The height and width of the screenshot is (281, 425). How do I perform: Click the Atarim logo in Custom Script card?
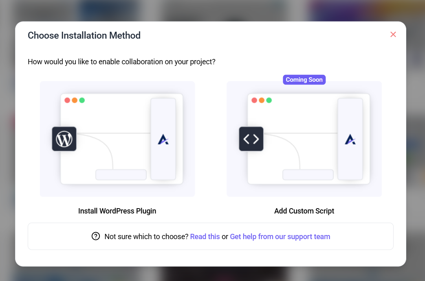[350, 139]
